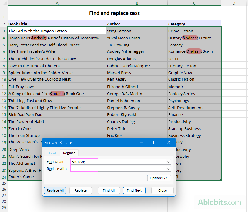Select row 29 header
Viewport: 248px width, 212px height.
[x=4, y=207]
